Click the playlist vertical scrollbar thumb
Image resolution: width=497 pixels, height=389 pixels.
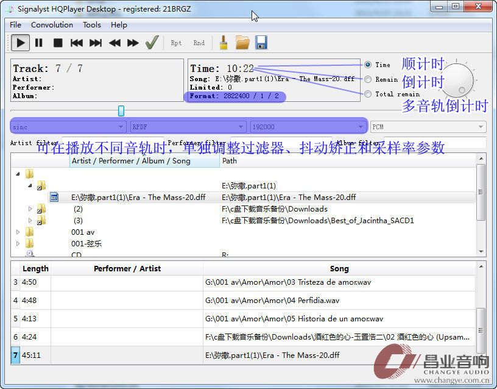pyautogui.click(x=481, y=330)
